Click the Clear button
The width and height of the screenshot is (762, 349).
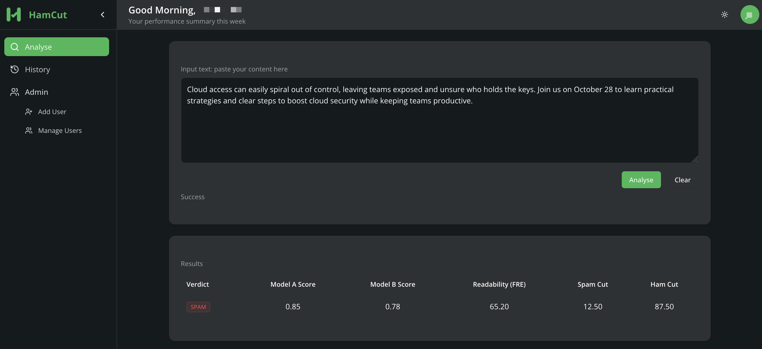[x=682, y=180]
